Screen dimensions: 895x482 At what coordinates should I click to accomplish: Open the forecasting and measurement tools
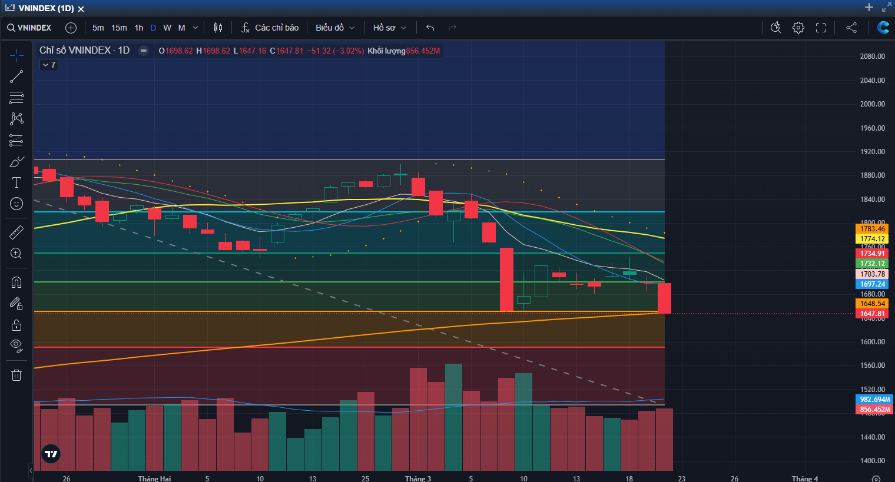tap(16, 140)
